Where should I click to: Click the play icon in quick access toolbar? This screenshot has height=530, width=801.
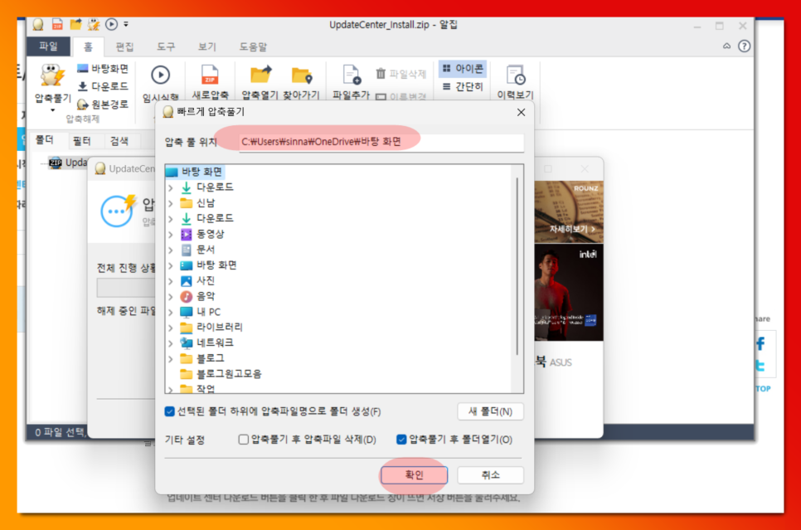coord(111,24)
